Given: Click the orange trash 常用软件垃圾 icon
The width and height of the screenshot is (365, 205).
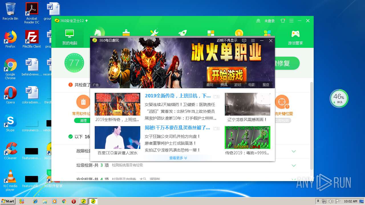Looking at the screenshot, I should (83, 102).
